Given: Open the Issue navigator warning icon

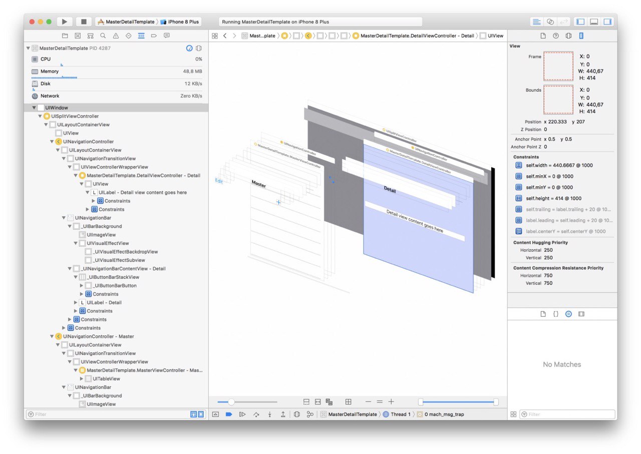Looking at the screenshot, I should point(116,36).
